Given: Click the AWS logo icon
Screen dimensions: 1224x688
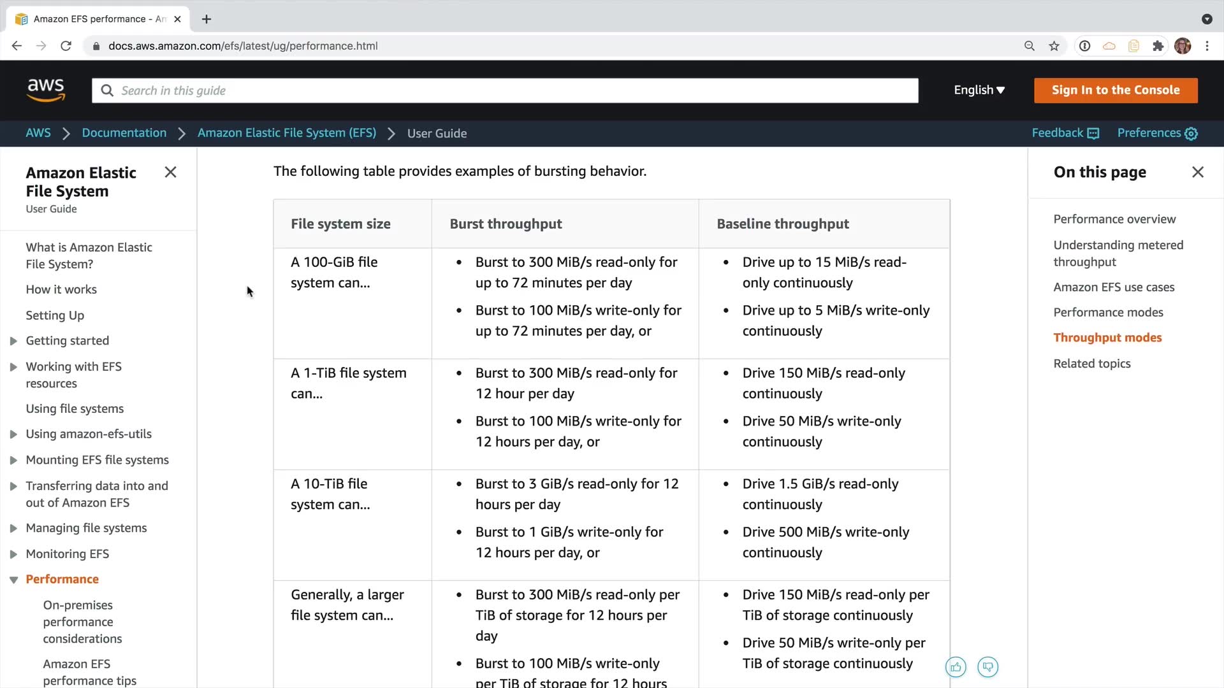Looking at the screenshot, I should point(45,90).
